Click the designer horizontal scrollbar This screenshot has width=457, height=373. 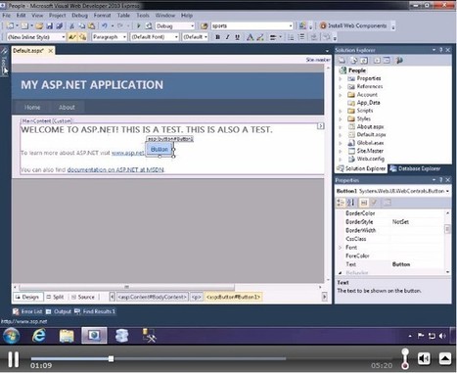point(127,287)
